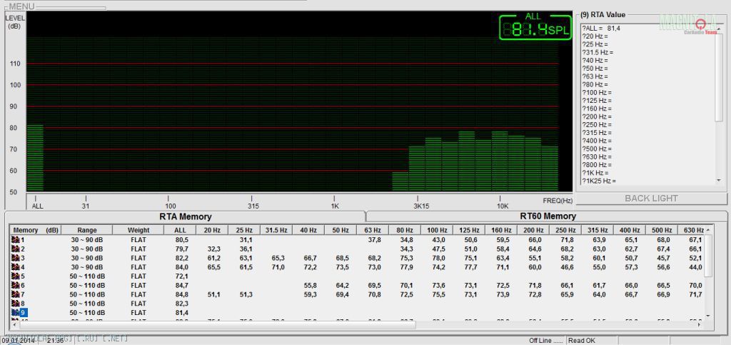Click the 25 Hz column header
Image resolution: width=731 pixels, height=345 pixels.
[x=244, y=230]
